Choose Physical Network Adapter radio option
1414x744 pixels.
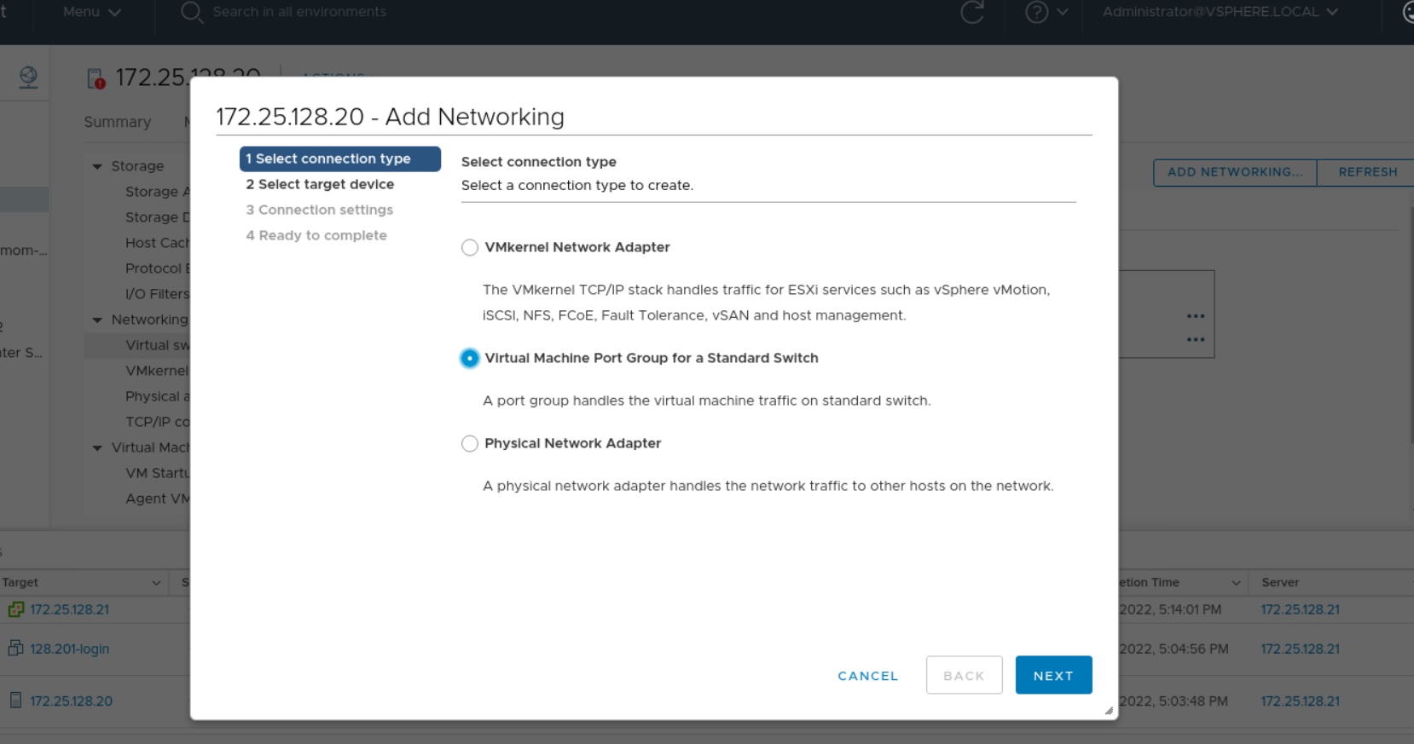click(x=470, y=444)
